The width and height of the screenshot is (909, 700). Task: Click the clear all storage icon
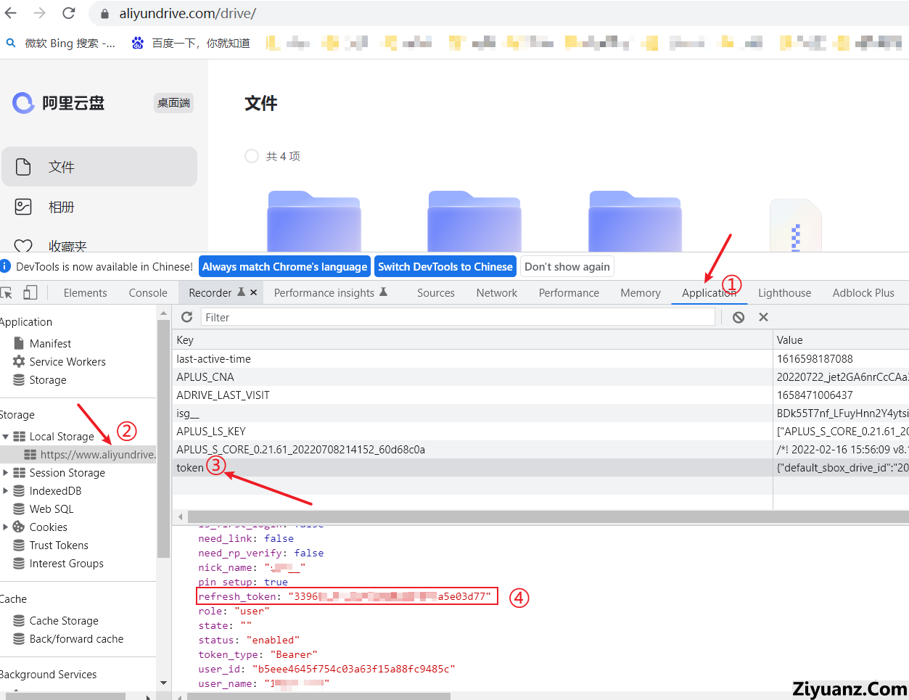click(x=739, y=317)
